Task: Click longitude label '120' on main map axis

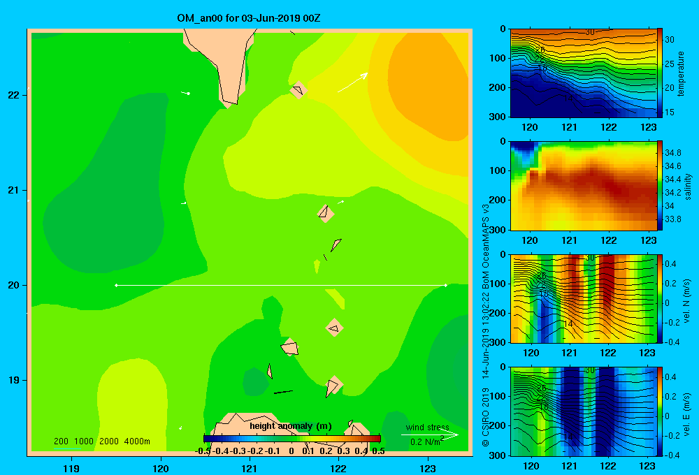Action: click(x=161, y=468)
